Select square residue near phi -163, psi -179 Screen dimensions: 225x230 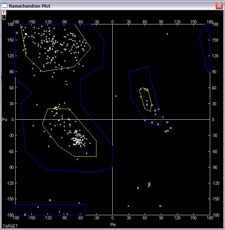click(x=25, y=215)
